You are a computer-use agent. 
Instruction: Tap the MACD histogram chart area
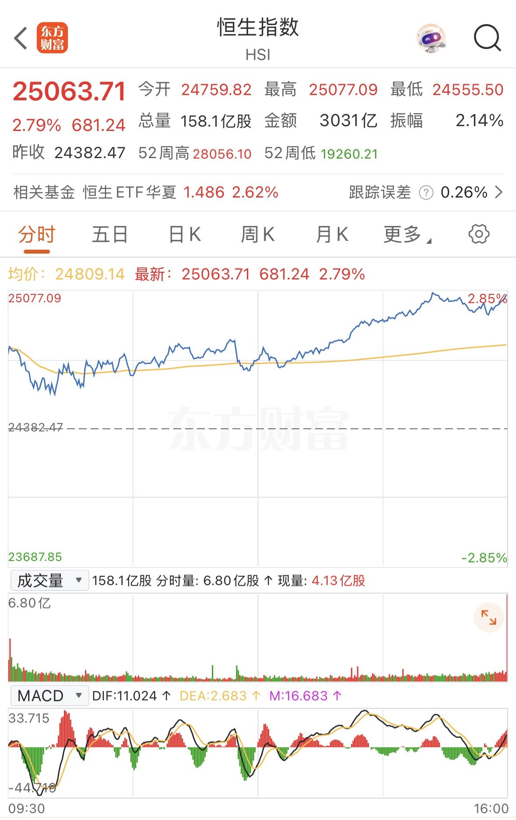coord(258,752)
